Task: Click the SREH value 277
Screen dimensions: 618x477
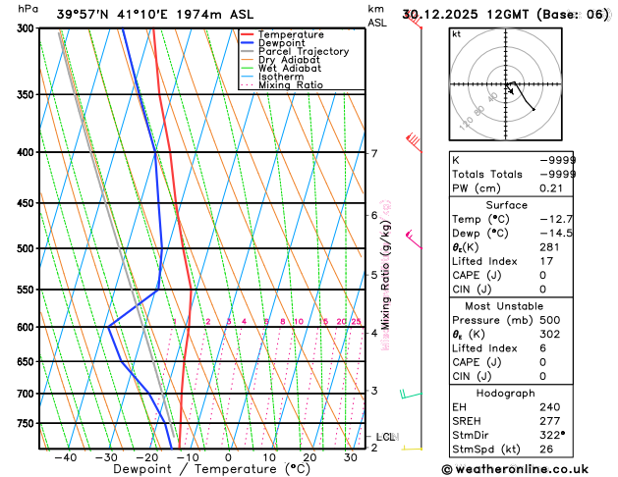Action: (x=550, y=421)
